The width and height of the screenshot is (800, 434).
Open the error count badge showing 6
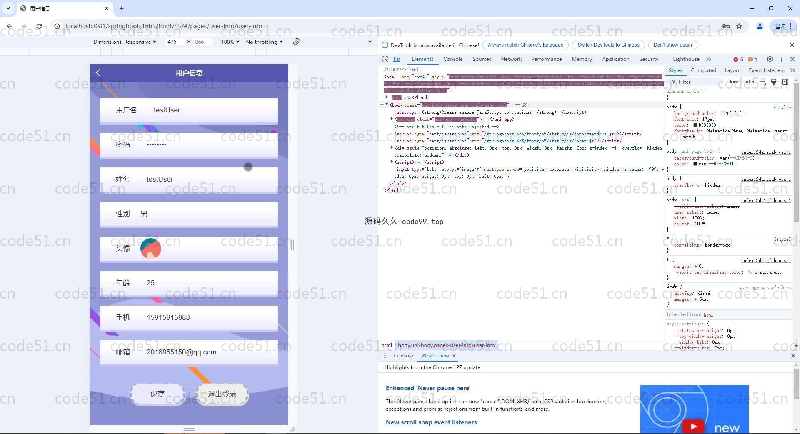click(738, 59)
